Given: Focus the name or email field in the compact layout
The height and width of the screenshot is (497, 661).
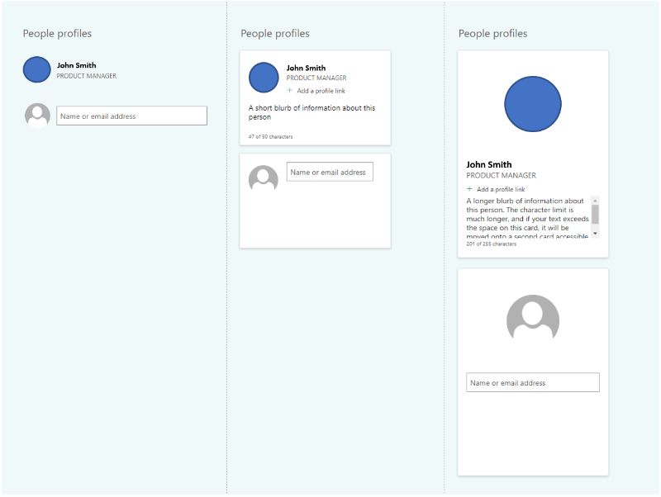Looking at the screenshot, I should tap(131, 116).
